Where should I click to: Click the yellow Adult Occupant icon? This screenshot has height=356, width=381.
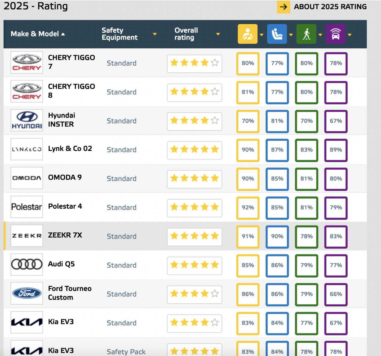pyautogui.click(x=248, y=34)
